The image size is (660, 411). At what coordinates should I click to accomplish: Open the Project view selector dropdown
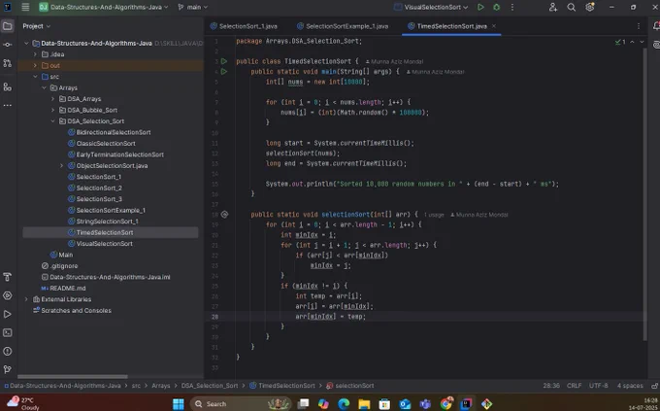(37, 26)
